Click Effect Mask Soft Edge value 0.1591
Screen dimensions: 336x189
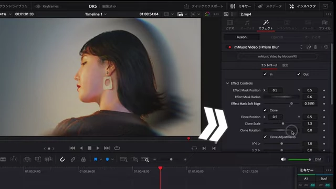coord(310,103)
